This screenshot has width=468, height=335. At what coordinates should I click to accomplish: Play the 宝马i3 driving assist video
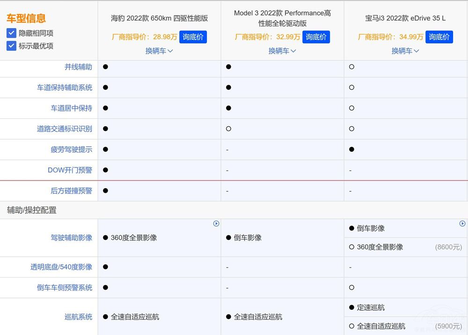coord(462,224)
